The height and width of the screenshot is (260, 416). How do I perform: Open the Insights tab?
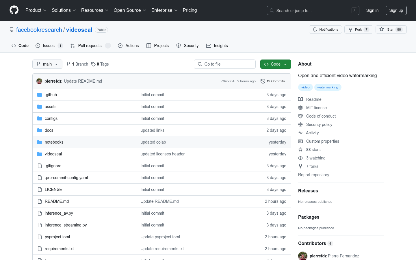[x=217, y=46]
